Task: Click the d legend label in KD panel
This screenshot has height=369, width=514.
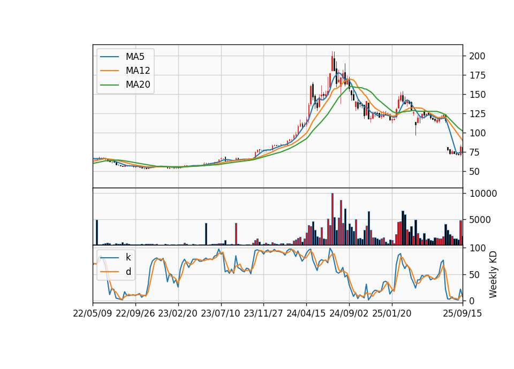Action: [x=128, y=272]
